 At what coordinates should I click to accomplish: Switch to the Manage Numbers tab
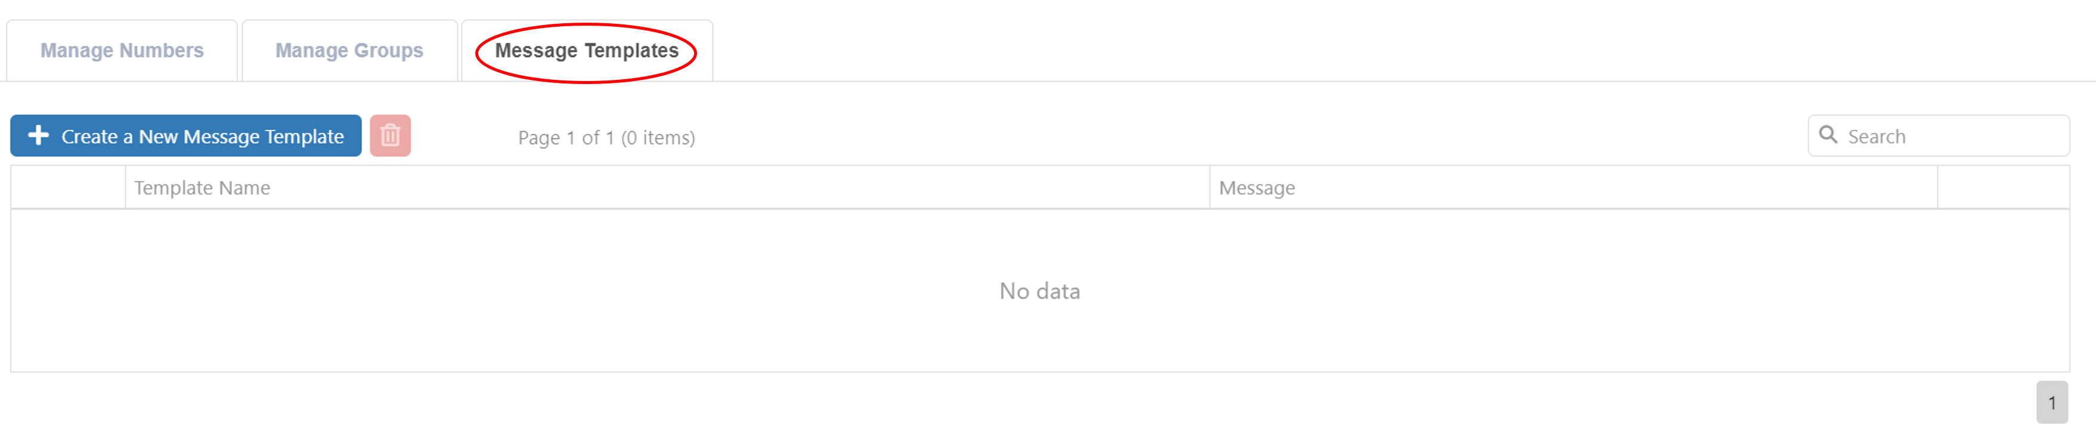[121, 51]
